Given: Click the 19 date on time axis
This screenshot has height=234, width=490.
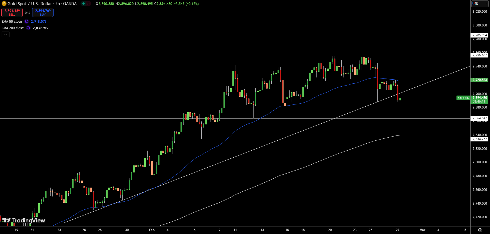Looking at the screenshot, I should point(16,230).
